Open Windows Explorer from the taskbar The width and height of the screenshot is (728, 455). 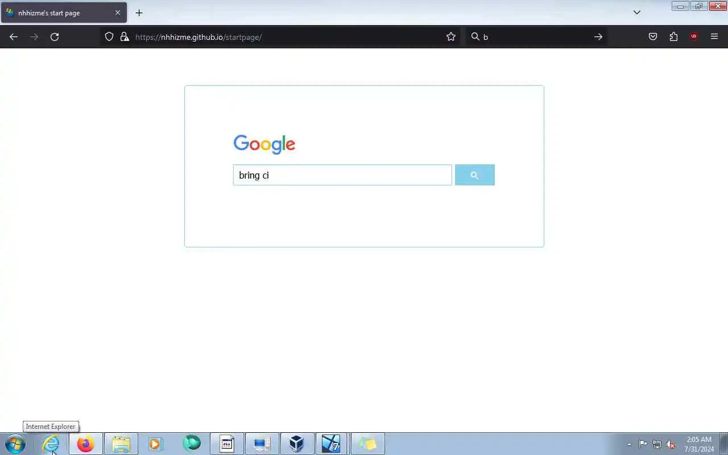pos(121,444)
